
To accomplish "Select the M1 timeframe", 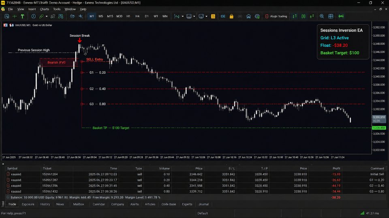I will pyautogui.click(x=92, y=16).
